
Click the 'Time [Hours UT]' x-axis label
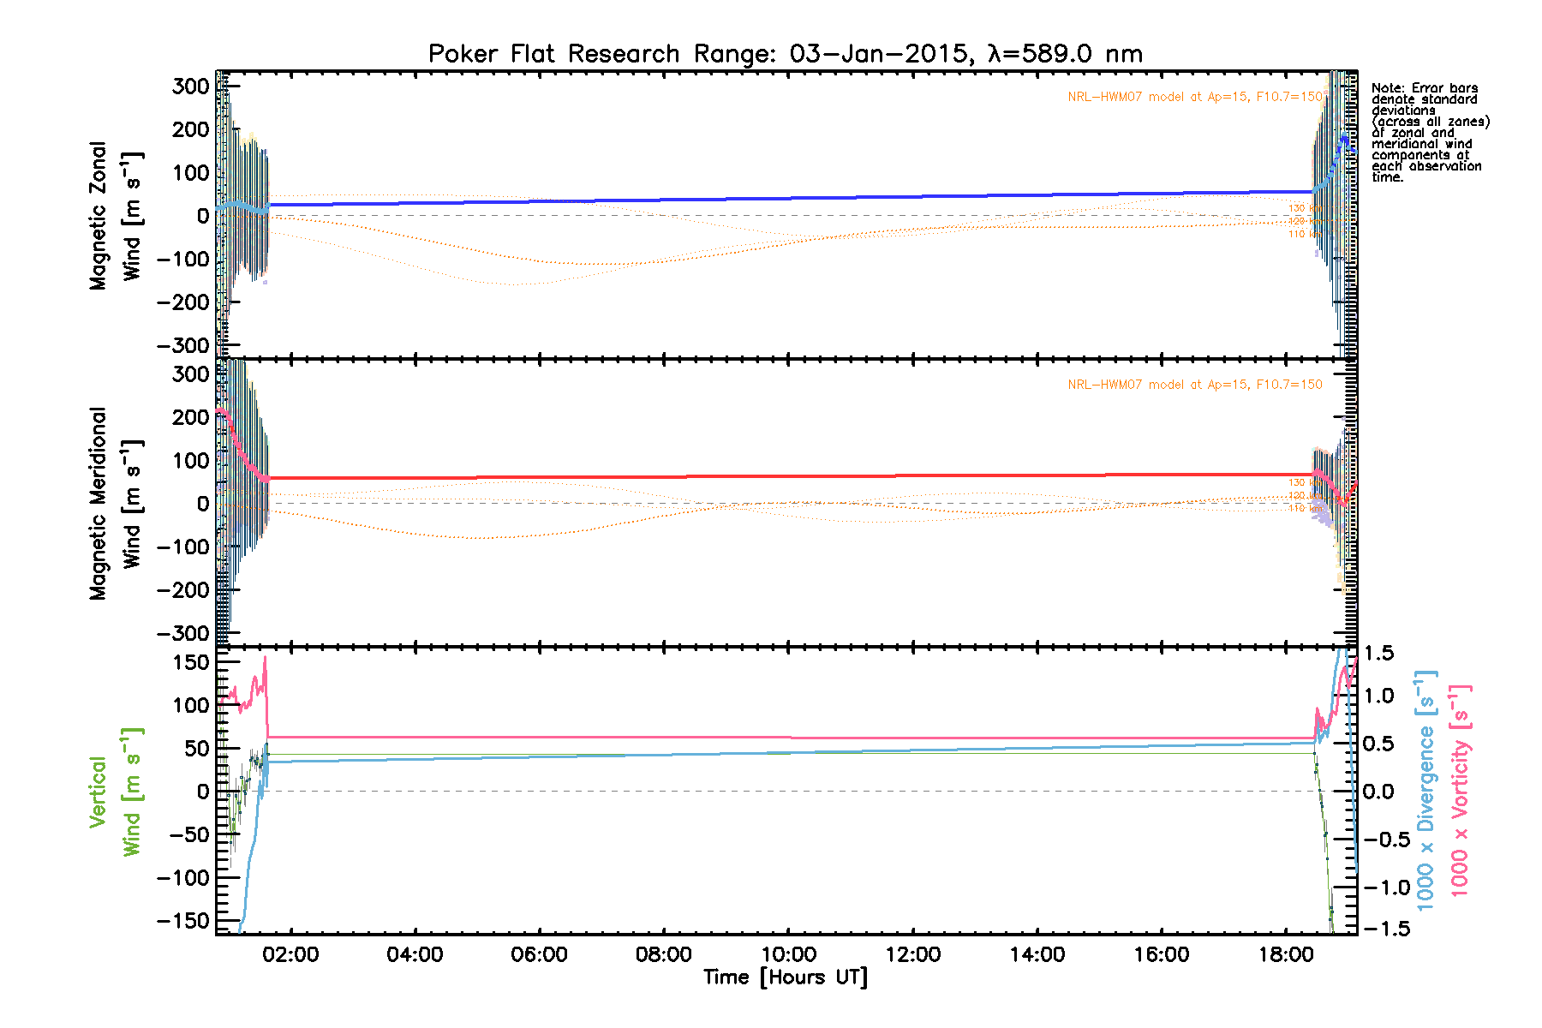coord(785,977)
